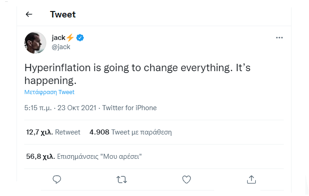Open the three-dot more options menu
The width and height of the screenshot is (309, 196).
click(279, 38)
